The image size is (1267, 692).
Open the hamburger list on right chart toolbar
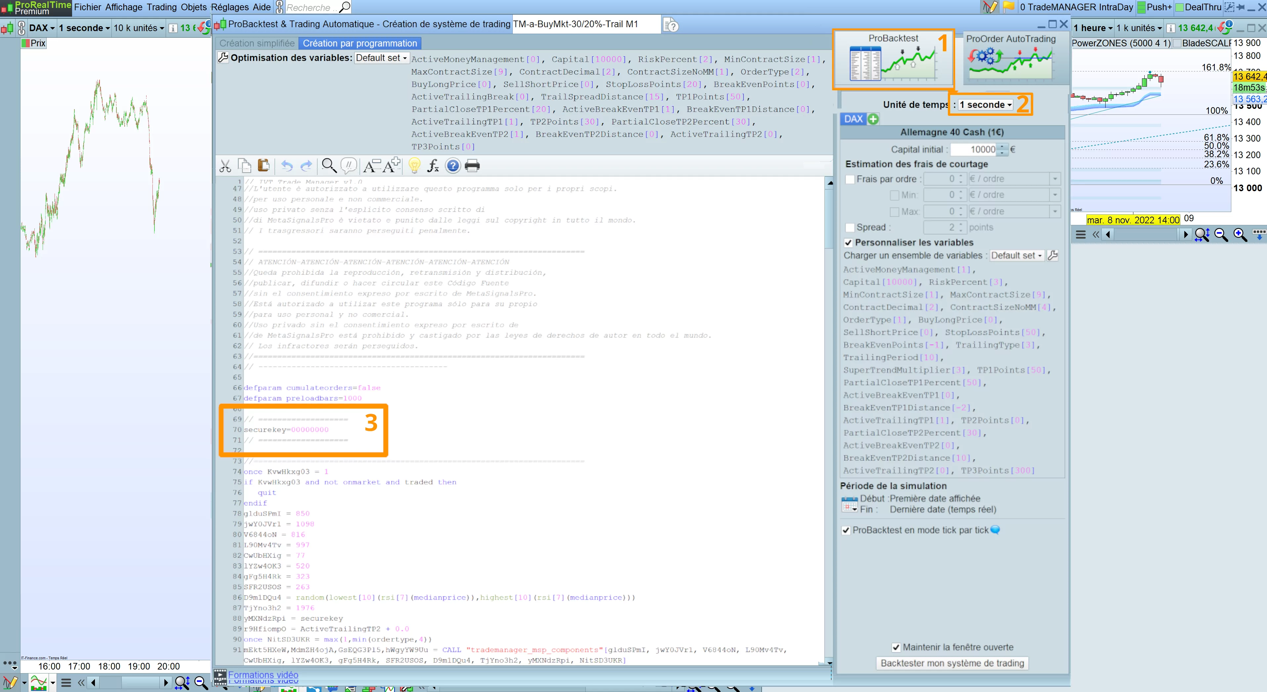1080,235
